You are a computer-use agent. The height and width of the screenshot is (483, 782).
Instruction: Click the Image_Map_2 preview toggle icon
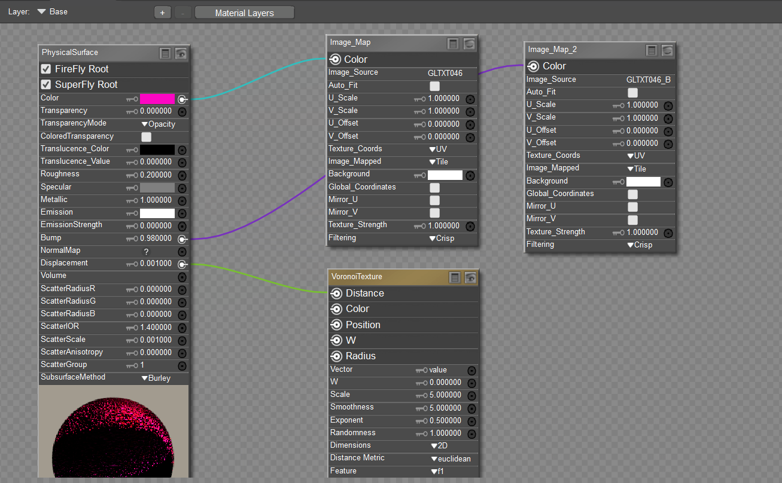tap(667, 50)
